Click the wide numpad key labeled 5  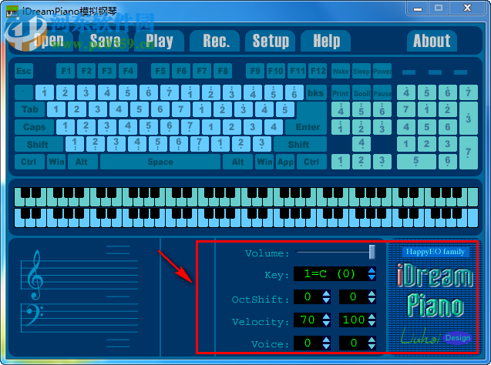tap(416, 162)
